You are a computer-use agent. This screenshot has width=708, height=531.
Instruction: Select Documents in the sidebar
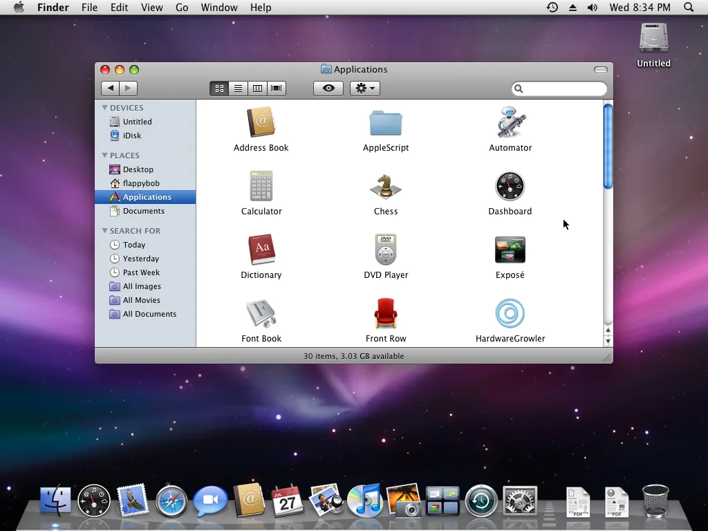click(145, 211)
